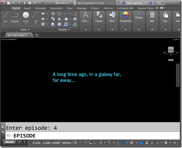This screenshot has height=148, width=182.
Task: Click the Model layout tab
Action: 9,142
